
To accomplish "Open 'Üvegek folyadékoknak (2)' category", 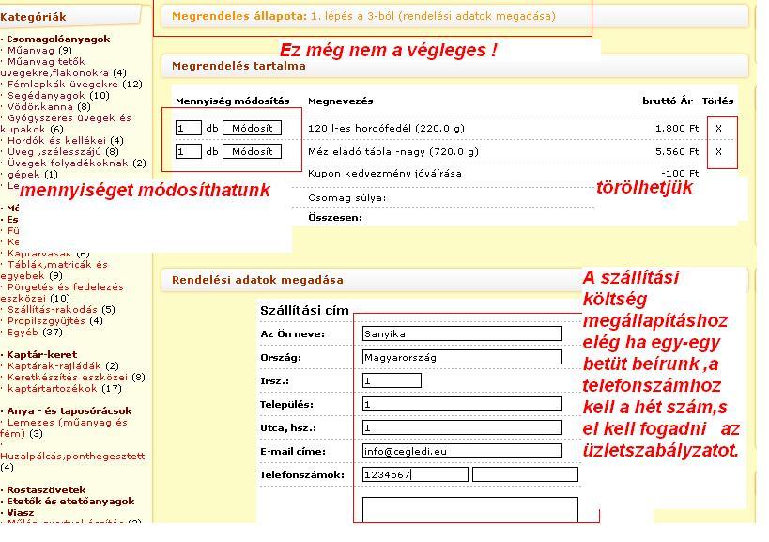I will pos(77,163).
